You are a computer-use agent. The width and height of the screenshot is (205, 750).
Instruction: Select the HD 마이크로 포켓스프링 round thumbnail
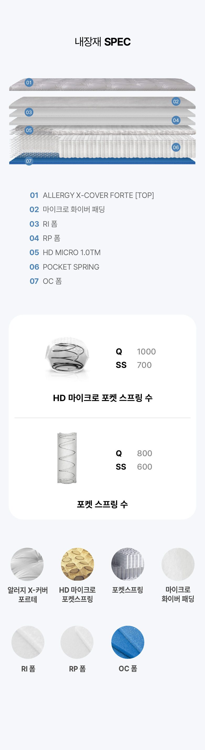pos(77,564)
